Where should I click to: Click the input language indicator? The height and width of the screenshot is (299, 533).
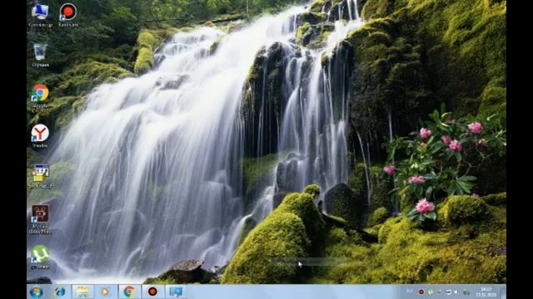410,291
